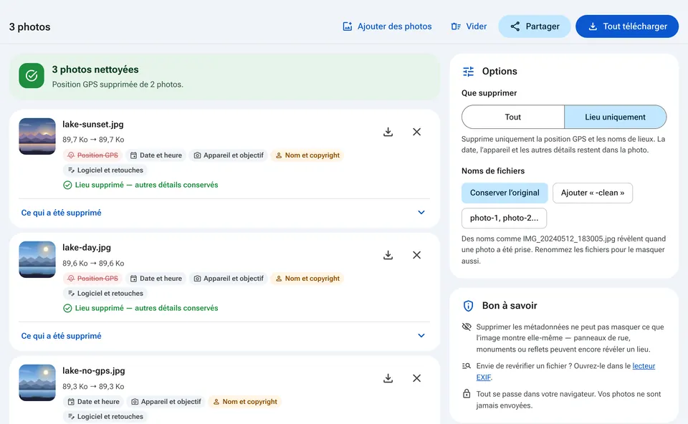The height and width of the screenshot is (424, 688).
Task: Open the lecteur EXIF link
Action: (x=644, y=366)
